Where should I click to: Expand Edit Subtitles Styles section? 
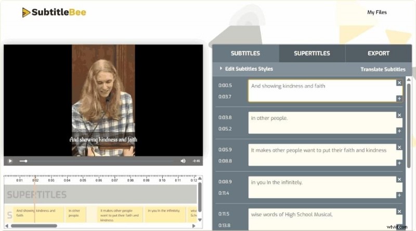[246, 69]
